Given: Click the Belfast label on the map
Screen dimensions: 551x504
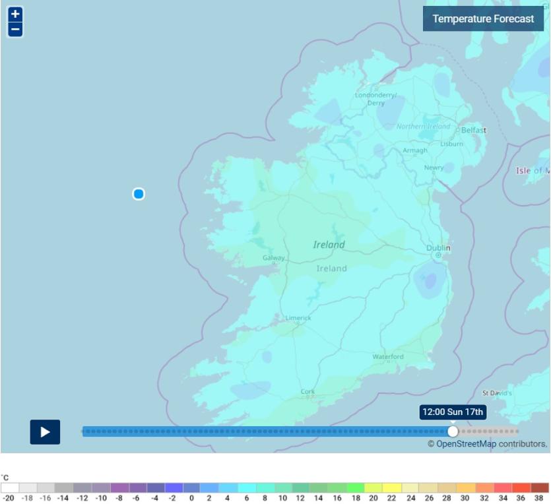Looking at the screenshot, I should pos(473,131).
